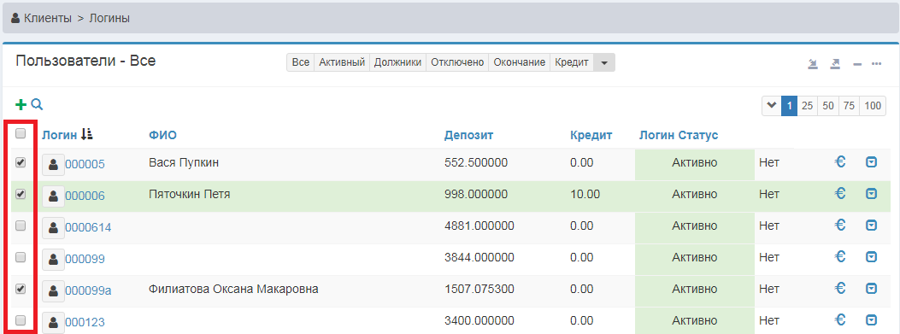Open user info icon for login 000006
This screenshot has height=334, width=900.
click(x=53, y=196)
